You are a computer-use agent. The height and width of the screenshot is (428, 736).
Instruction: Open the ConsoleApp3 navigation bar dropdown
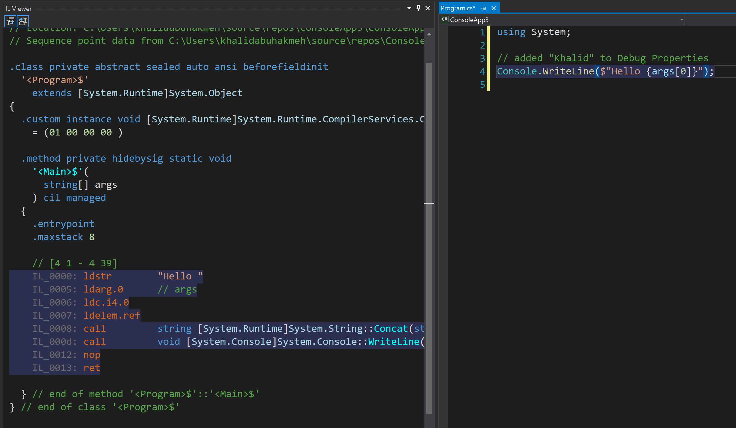tap(681, 20)
